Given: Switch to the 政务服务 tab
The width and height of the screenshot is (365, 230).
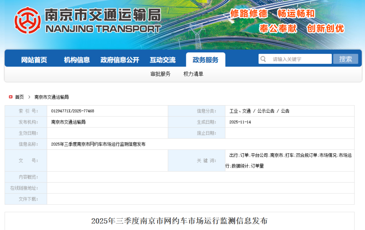Looking at the screenshot, I should [x=205, y=60].
